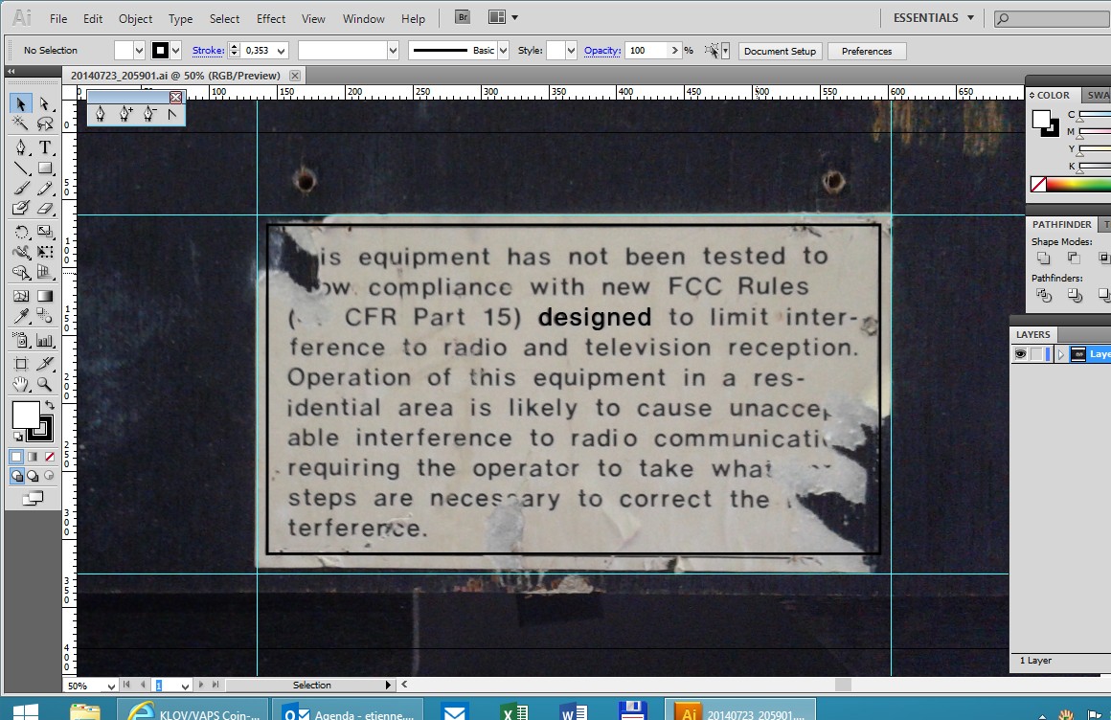The width and height of the screenshot is (1111, 720).
Task: Close the floating pen tools panel
Action: tap(175, 97)
